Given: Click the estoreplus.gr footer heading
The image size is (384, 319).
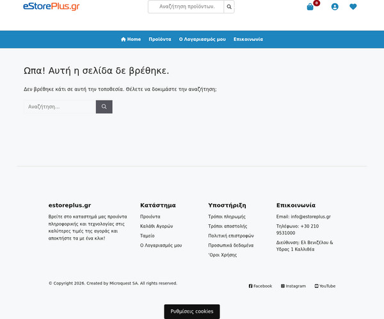Looking at the screenshot, I should [70, 205].
